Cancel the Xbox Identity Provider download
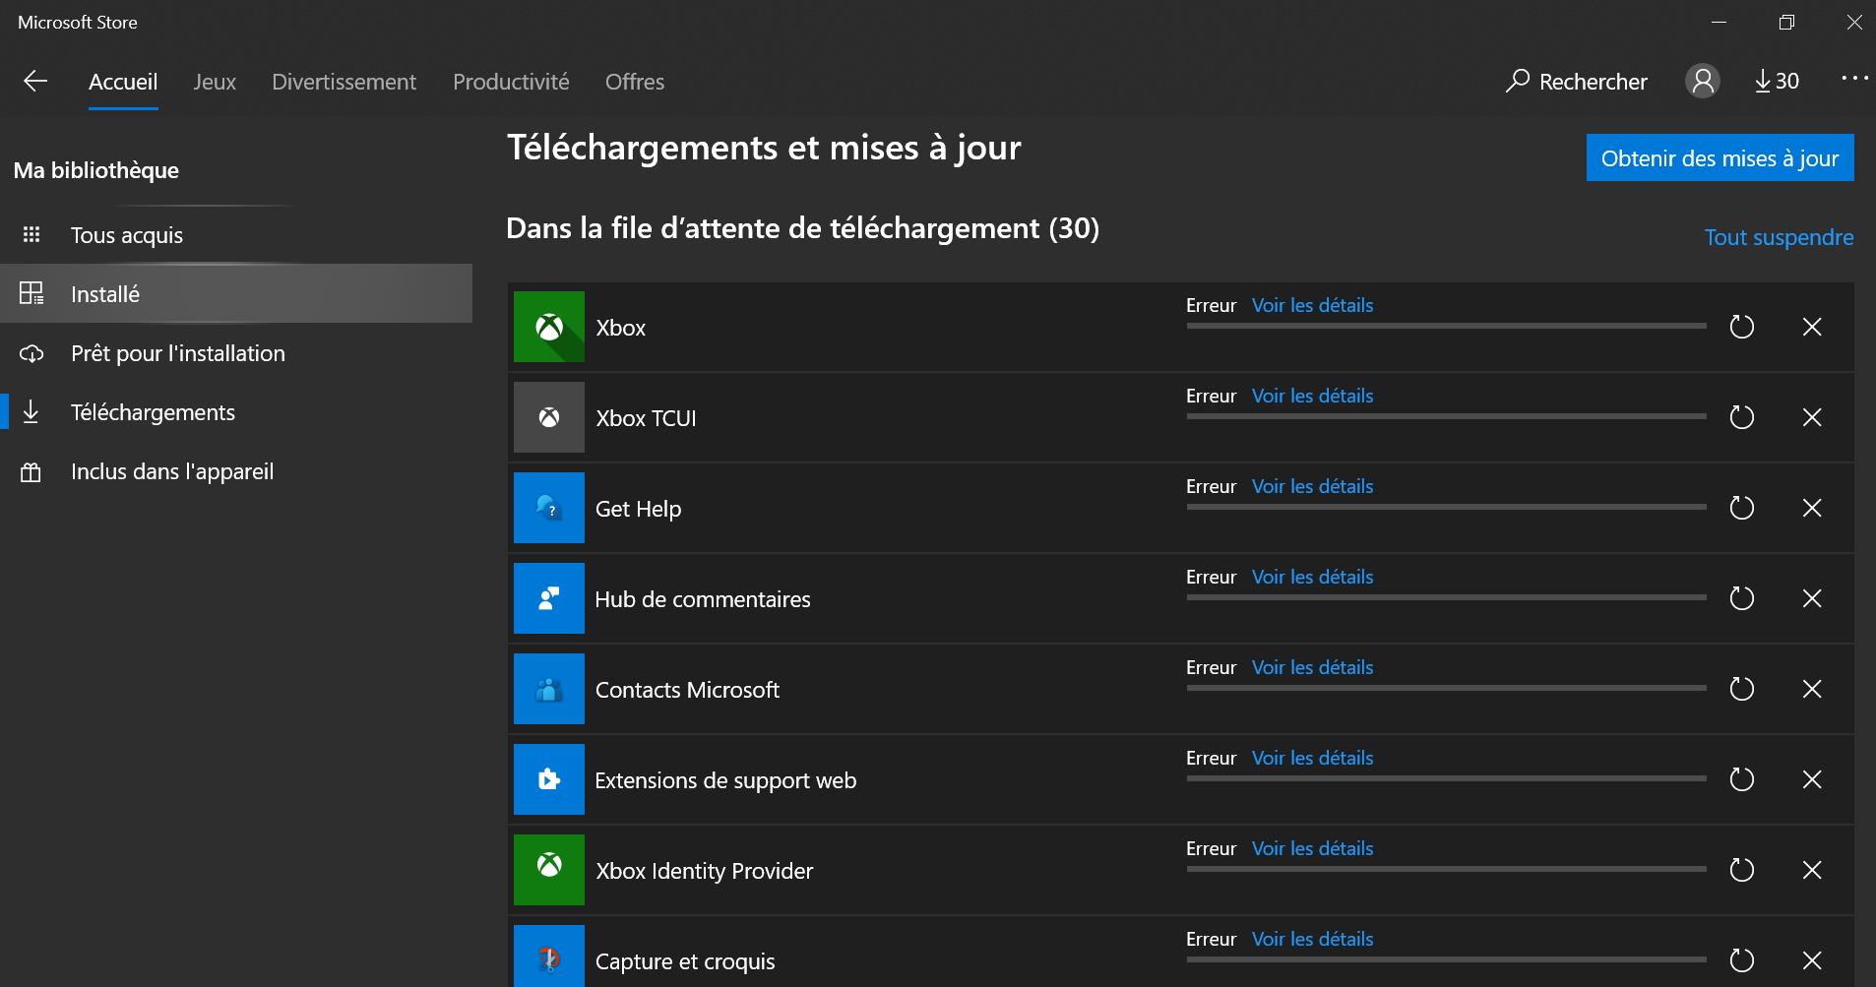The width and height of the screenshot is (1876, 987). 1812,870
